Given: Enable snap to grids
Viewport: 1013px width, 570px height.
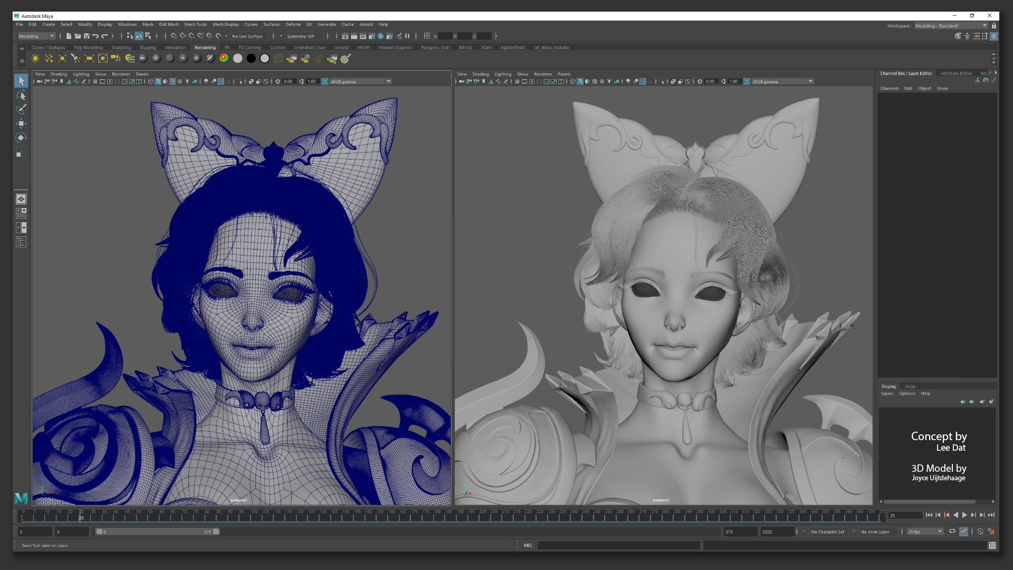Looking at the screenshot, I should (174, 36).
